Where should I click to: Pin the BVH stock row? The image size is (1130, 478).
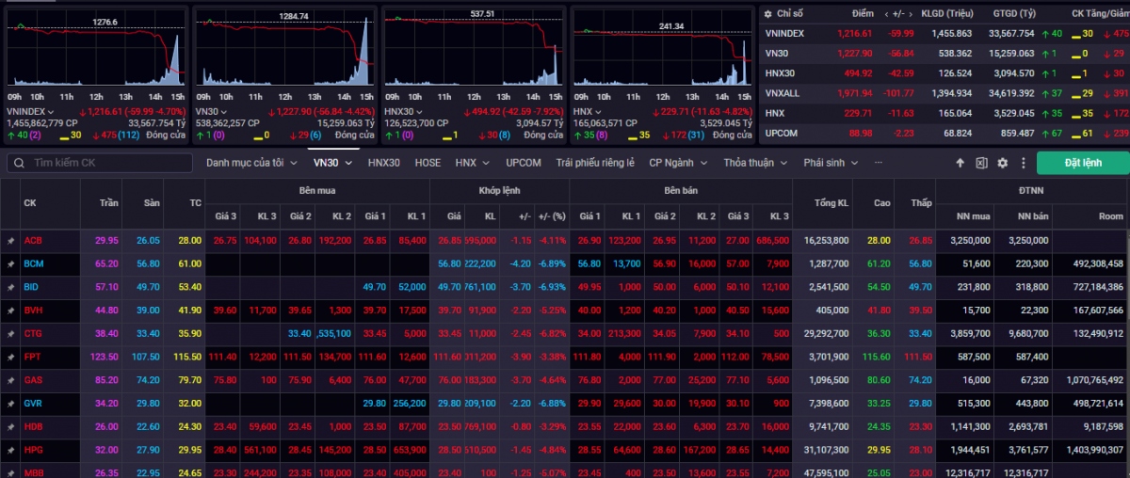[10, 311]
